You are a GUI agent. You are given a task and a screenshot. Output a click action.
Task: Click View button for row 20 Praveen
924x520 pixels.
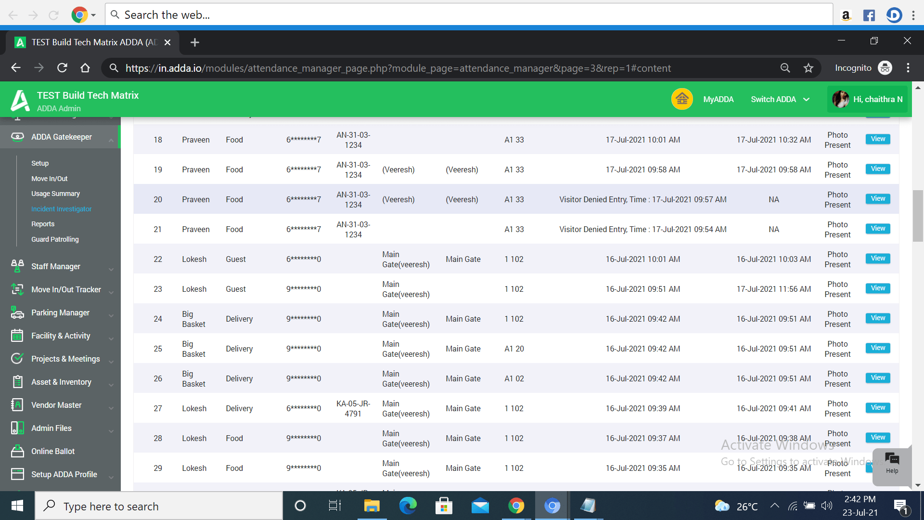(877, 199)
